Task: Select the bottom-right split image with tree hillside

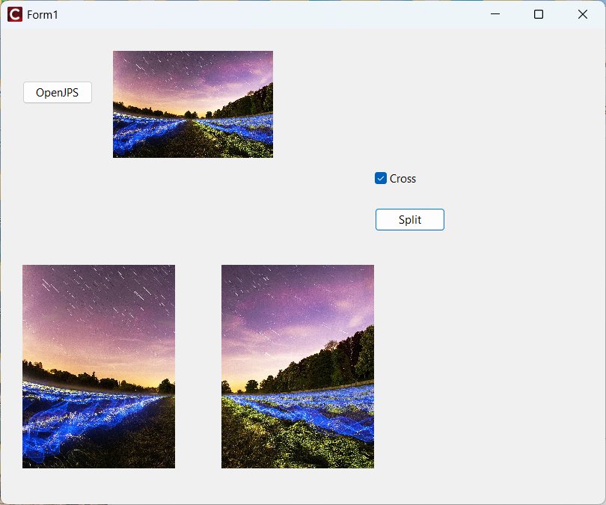Action: (298, 367)
